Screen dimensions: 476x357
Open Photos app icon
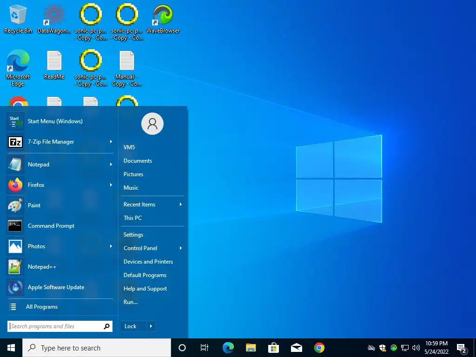tap(15, 246)
